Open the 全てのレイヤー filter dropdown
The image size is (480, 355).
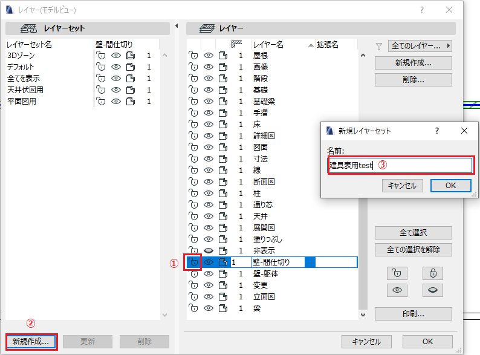[x=420, y=46]
